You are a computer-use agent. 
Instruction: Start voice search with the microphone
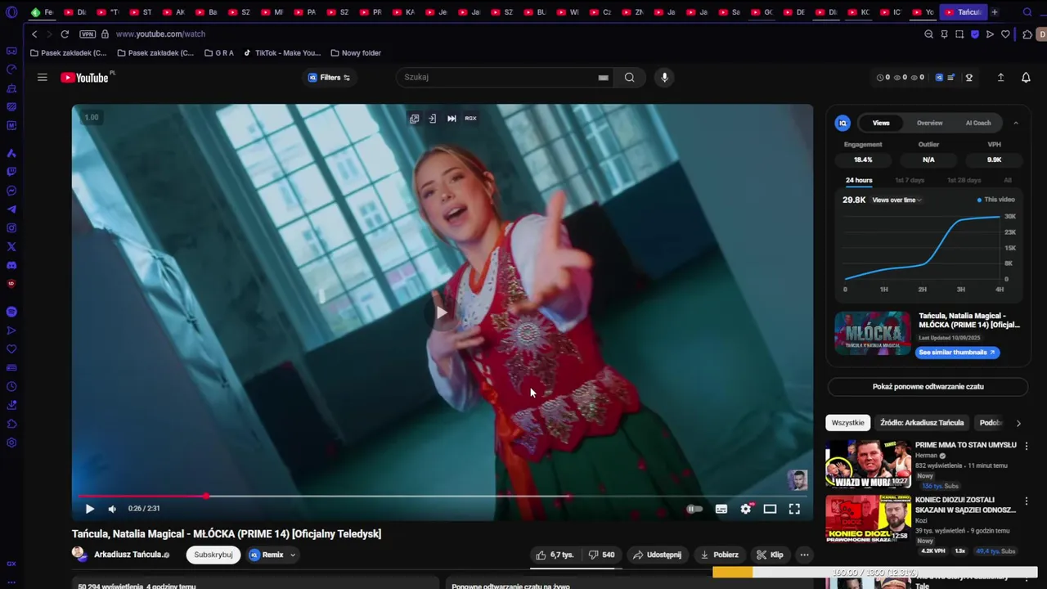(664, 78)
